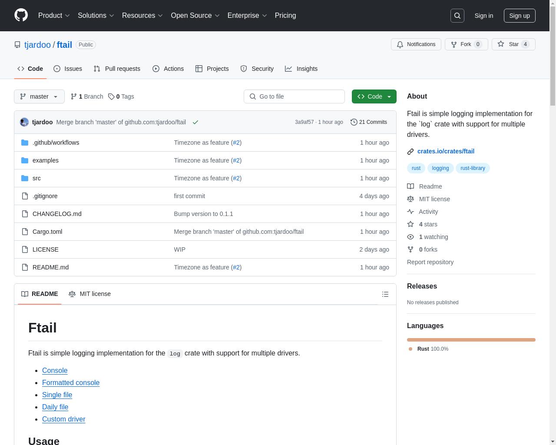Switch to the Actions tab
Image resolution: width=556 pixels, height=445 pixels.
(168, 69)
